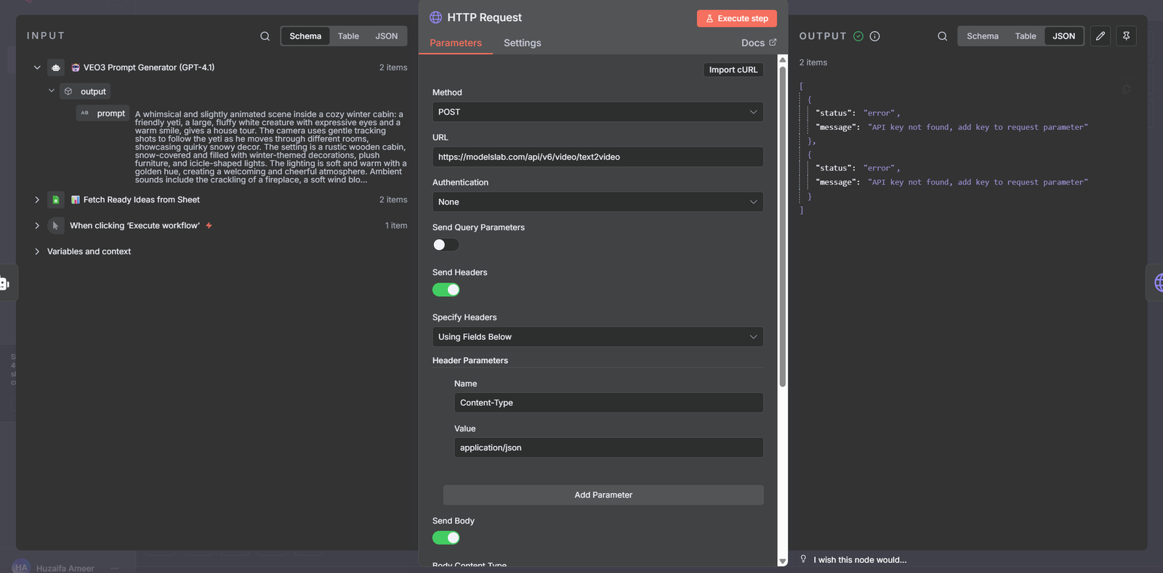The height and width of the screenshot is (573, 1163).
Task: Toggle Send Query Parameters switch
Action: point(446,245)
